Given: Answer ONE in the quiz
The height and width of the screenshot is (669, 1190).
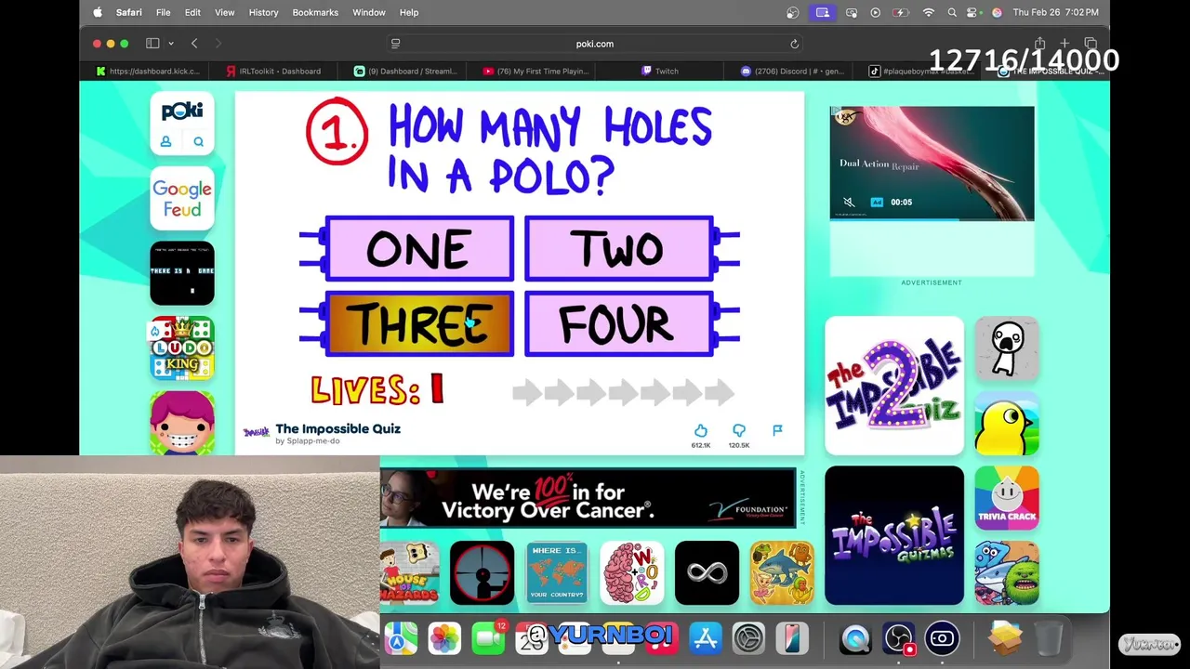Looking at the screenshot, I should tap(419, 248).
